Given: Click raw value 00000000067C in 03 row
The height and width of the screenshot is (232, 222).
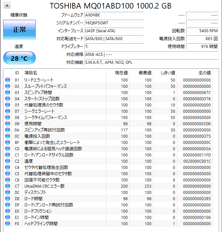Looking at the screenshot, I should pos(197,92).
